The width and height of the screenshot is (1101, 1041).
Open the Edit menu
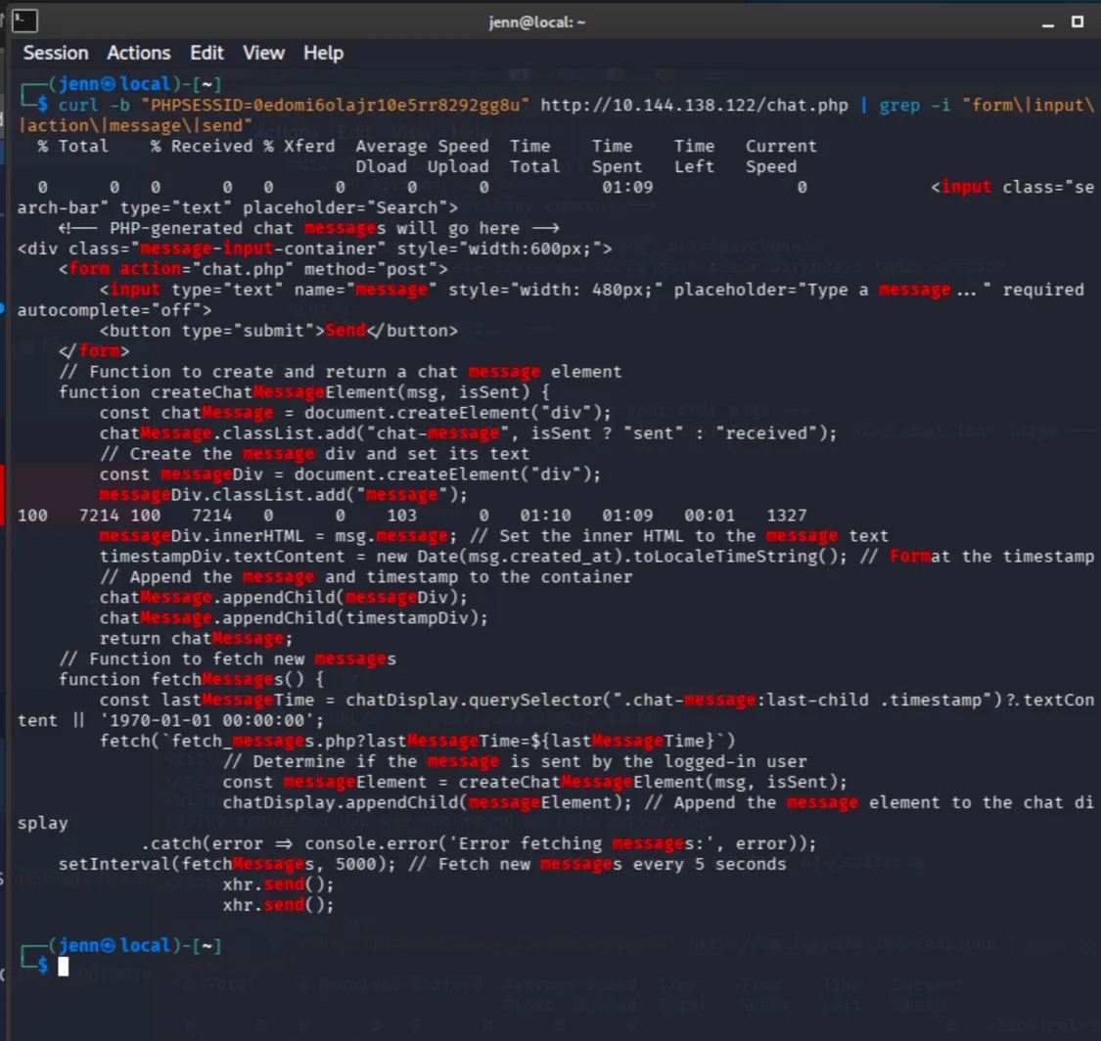tap(206, 54)
